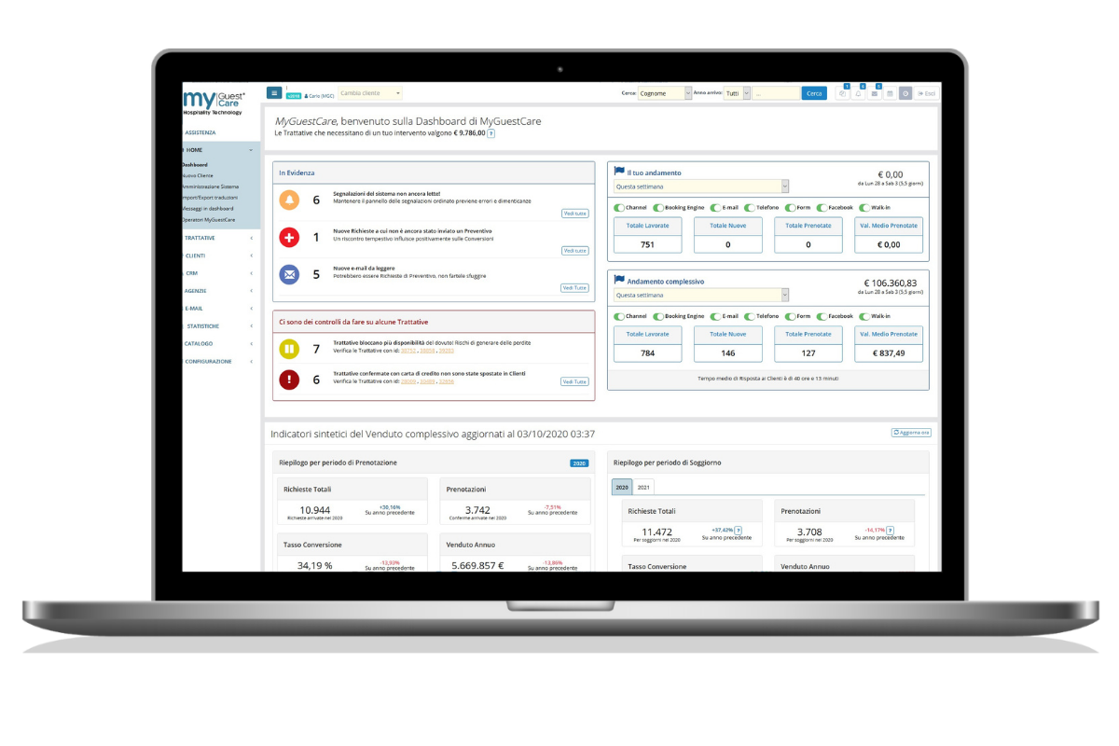Click the Esci logout button
Screen dimensions: 1119x746
(926, 93)
